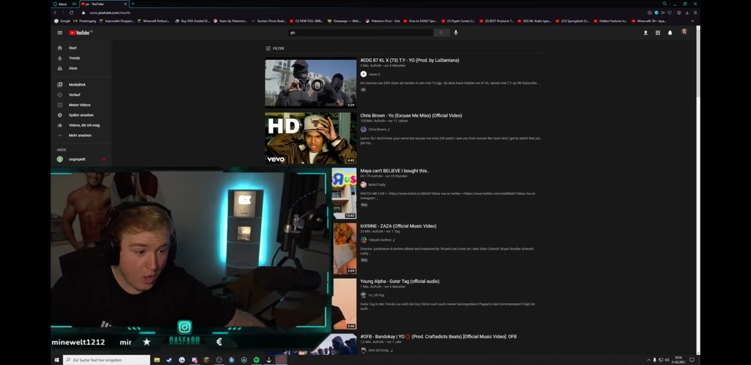Open the Impossible Dropper bookmark

point(118,21)
